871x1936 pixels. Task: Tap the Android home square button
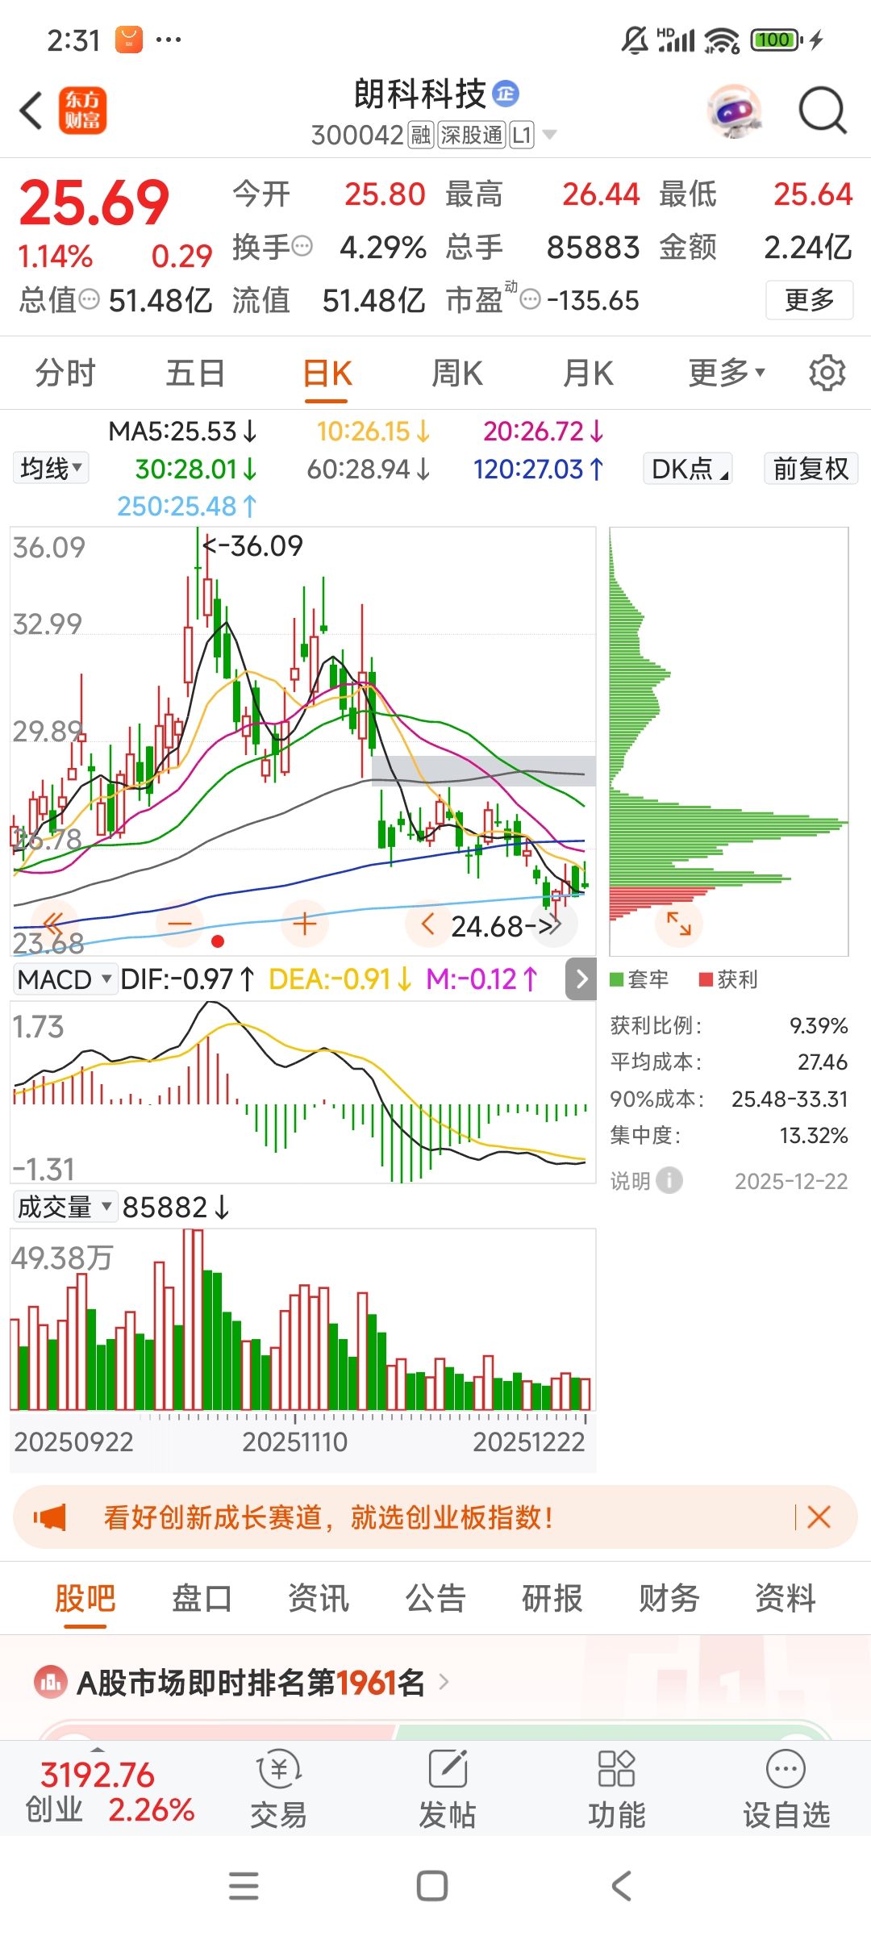coord(432,1886)
